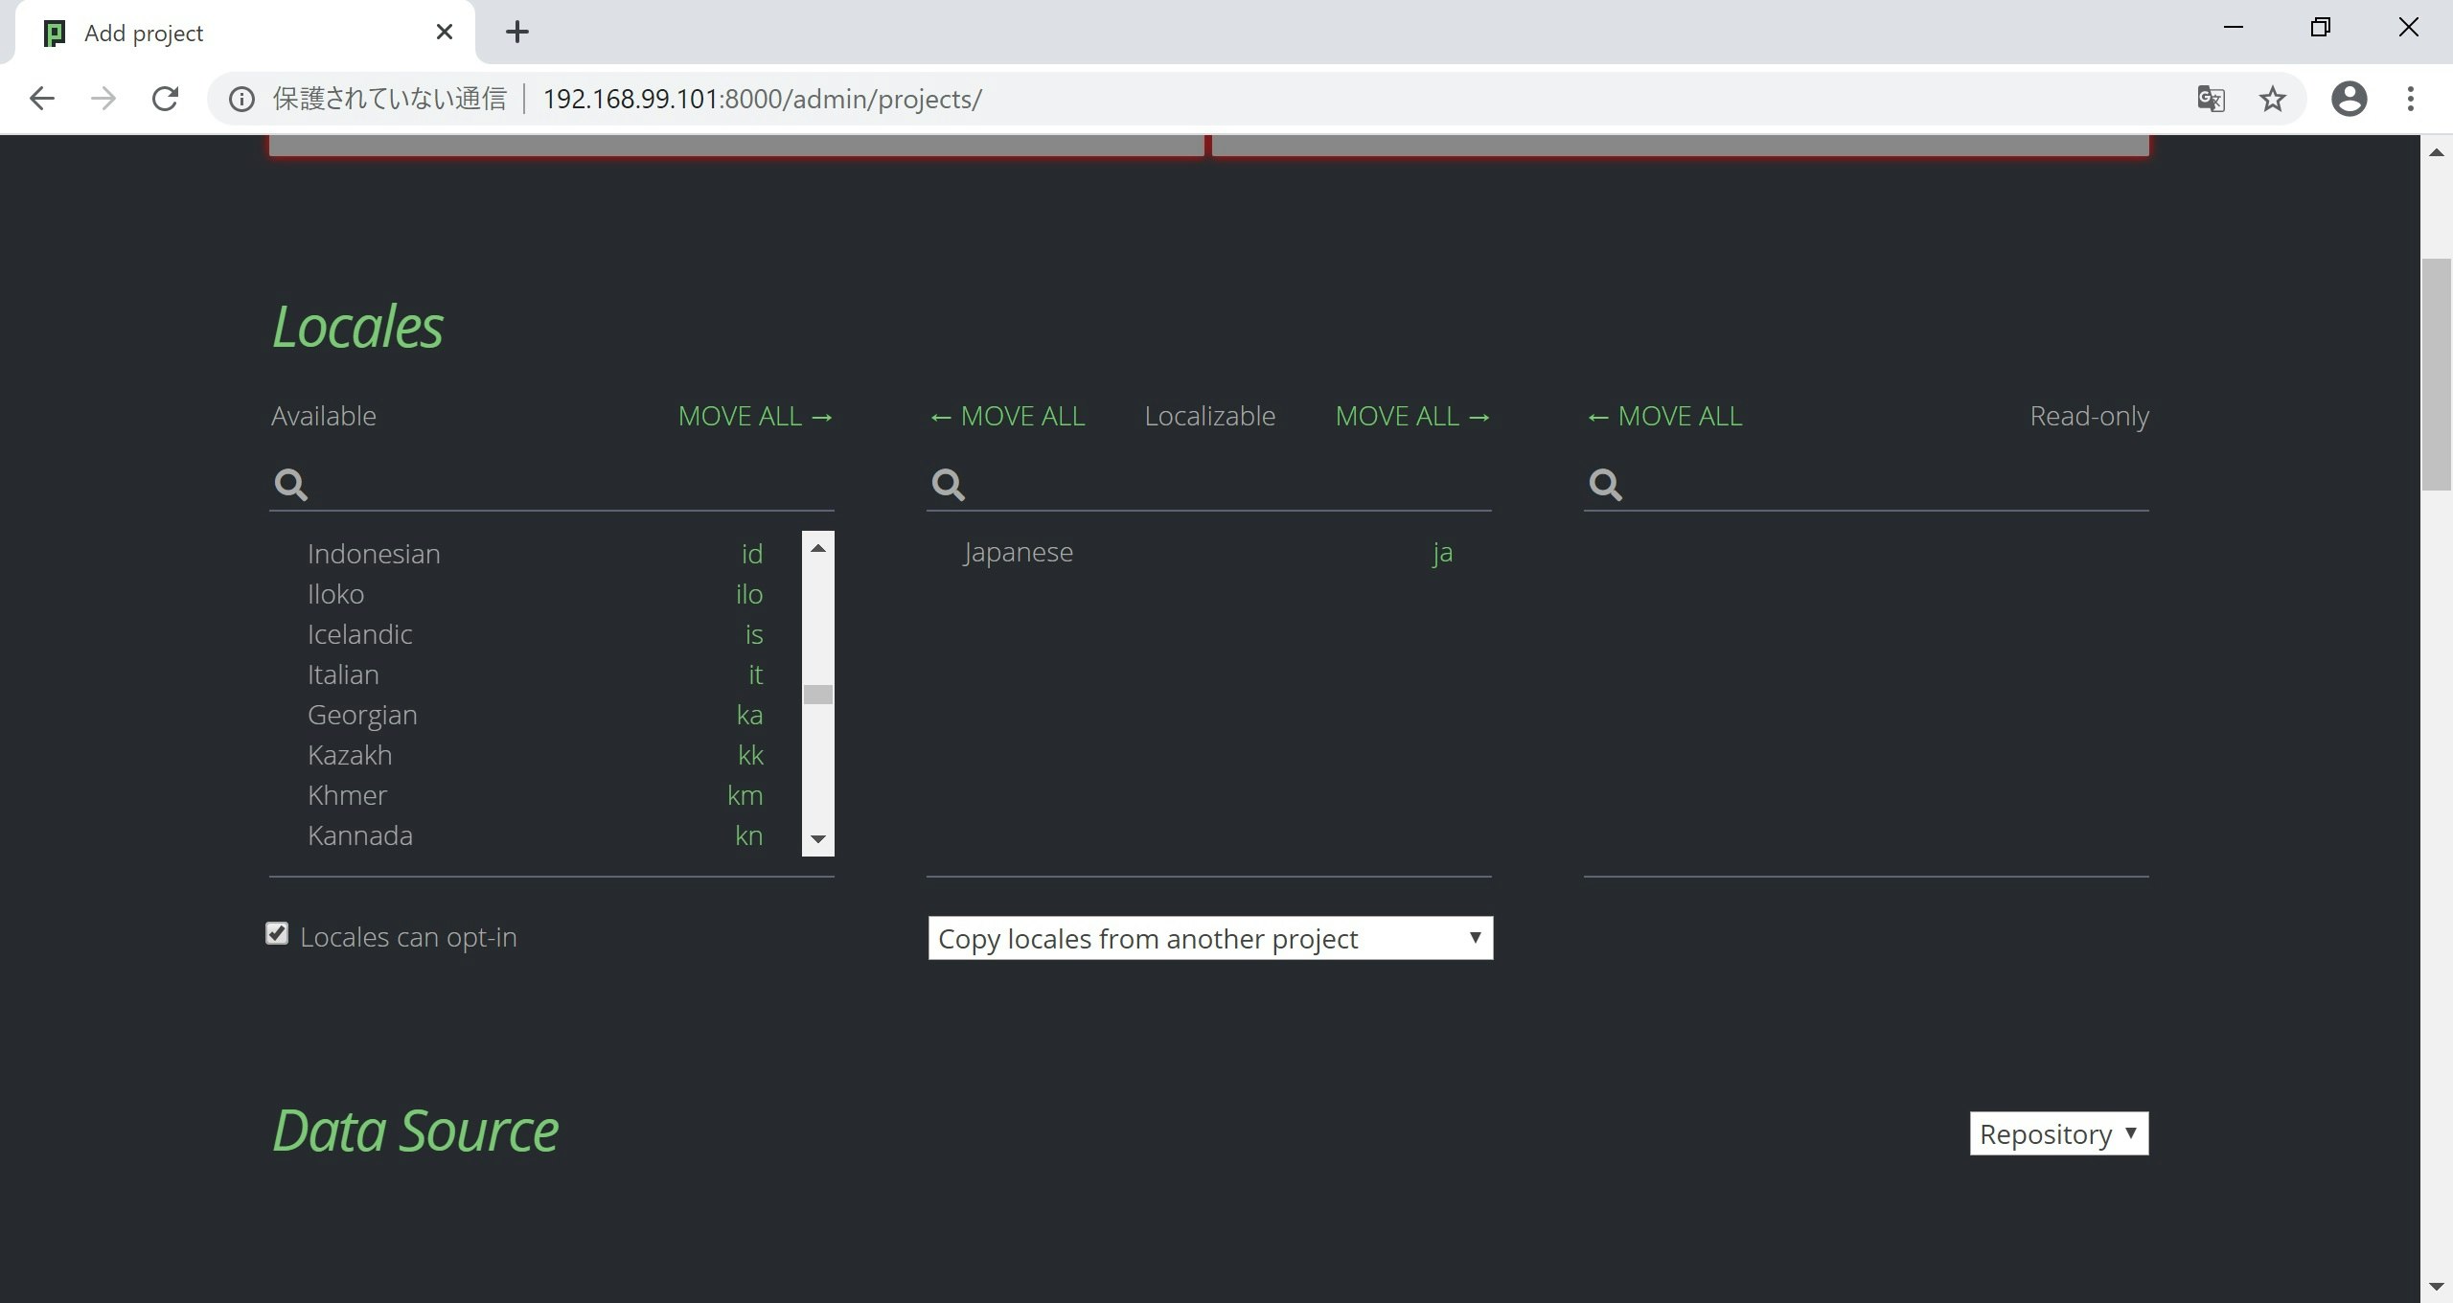2453x1303 pixels.
Task: Open the Chrome three-dot menu
Action: 2410,99
